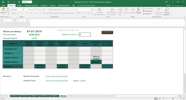Open the Conditional Formatting (Условное форматирование) menu
The width and height of the screenshot is (186, 100).
[x=99, y=11]
